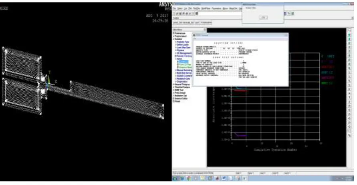Open TimeHist Postpro main menu item

[182, 87]
